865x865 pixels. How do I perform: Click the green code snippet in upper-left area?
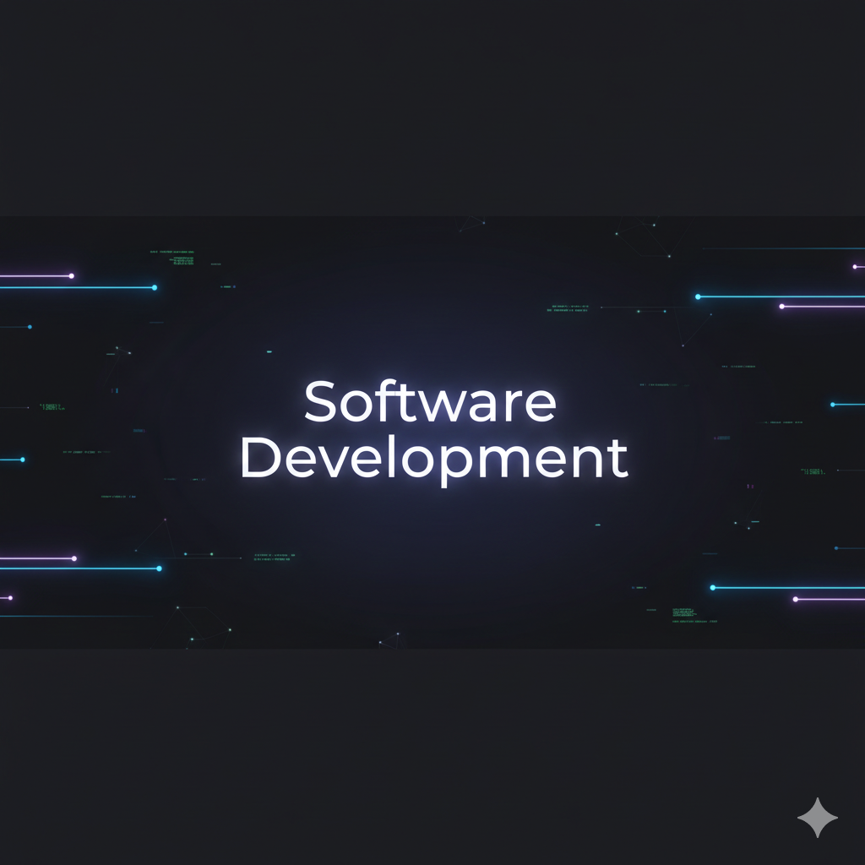click(172, 253)
